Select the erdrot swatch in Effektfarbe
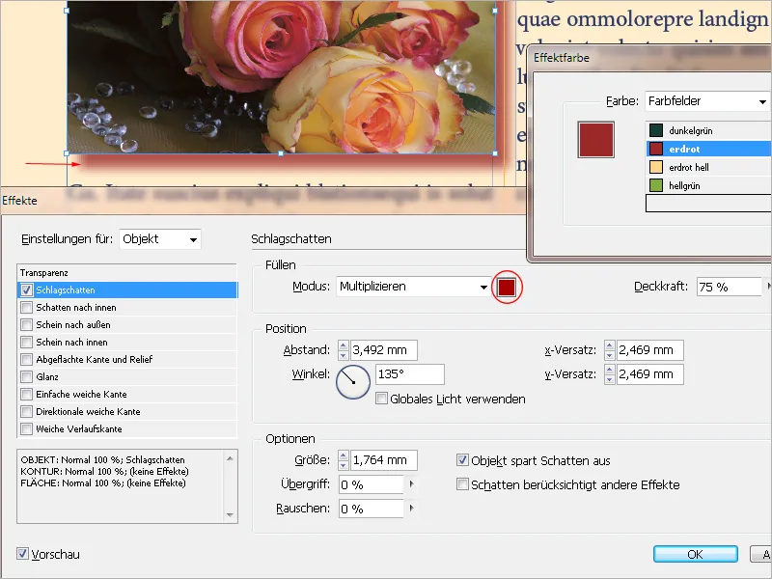 [708, 149]
